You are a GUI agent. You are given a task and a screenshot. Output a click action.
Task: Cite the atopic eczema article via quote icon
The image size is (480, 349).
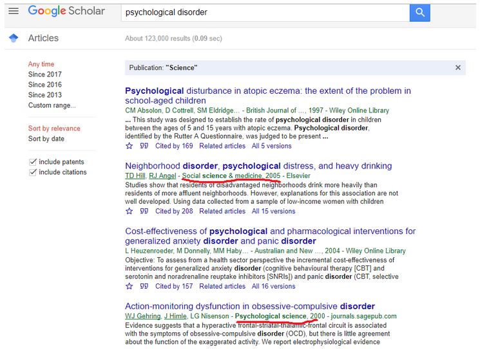pyautogui.click(x=144, y=146)
